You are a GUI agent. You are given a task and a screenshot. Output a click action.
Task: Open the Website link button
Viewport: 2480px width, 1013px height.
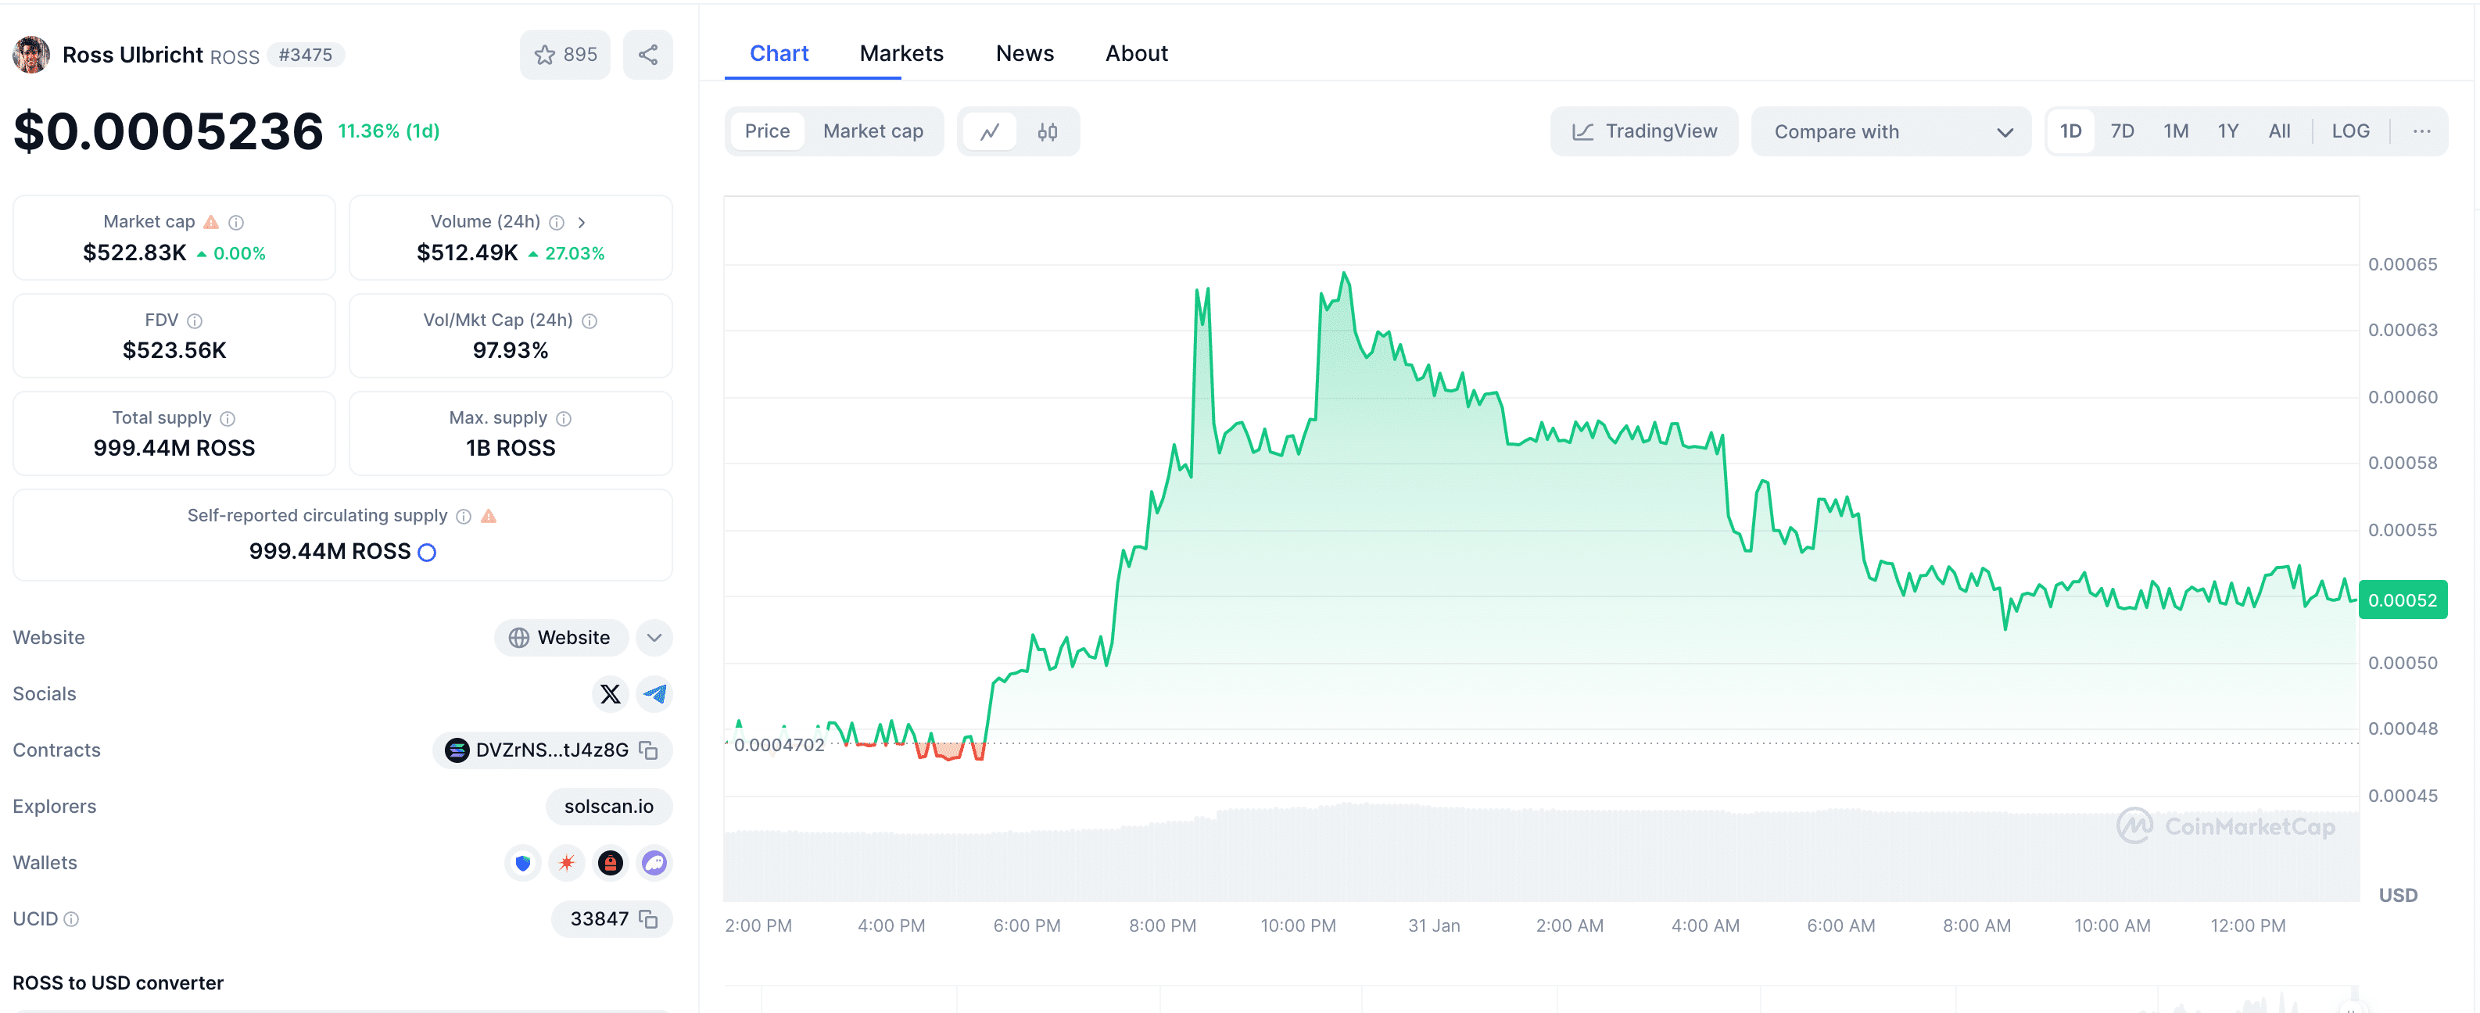[x=561, y=638]
